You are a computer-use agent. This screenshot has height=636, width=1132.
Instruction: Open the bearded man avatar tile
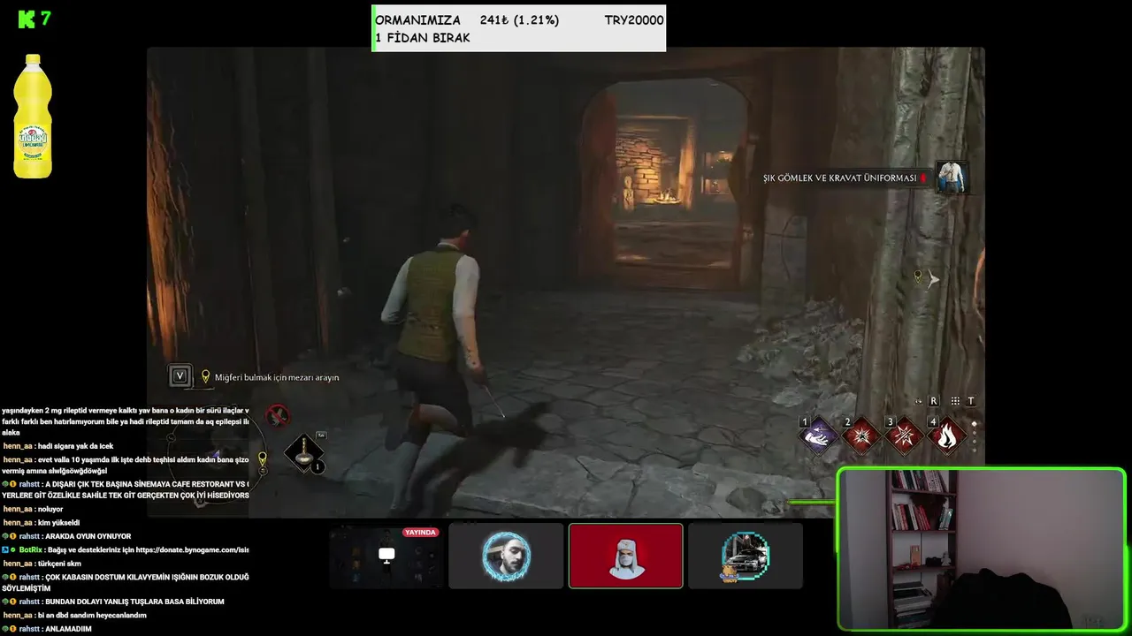506,556
